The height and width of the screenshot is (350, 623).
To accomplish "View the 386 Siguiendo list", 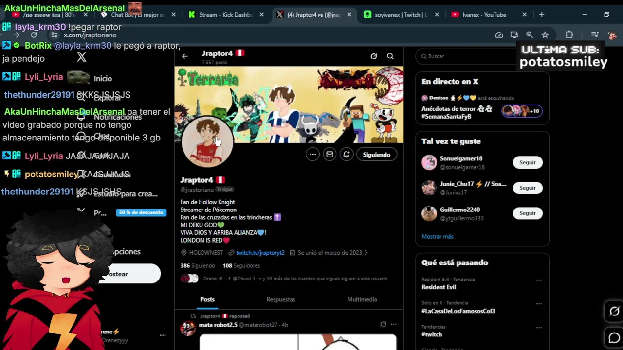I will [x=198, y=266].
